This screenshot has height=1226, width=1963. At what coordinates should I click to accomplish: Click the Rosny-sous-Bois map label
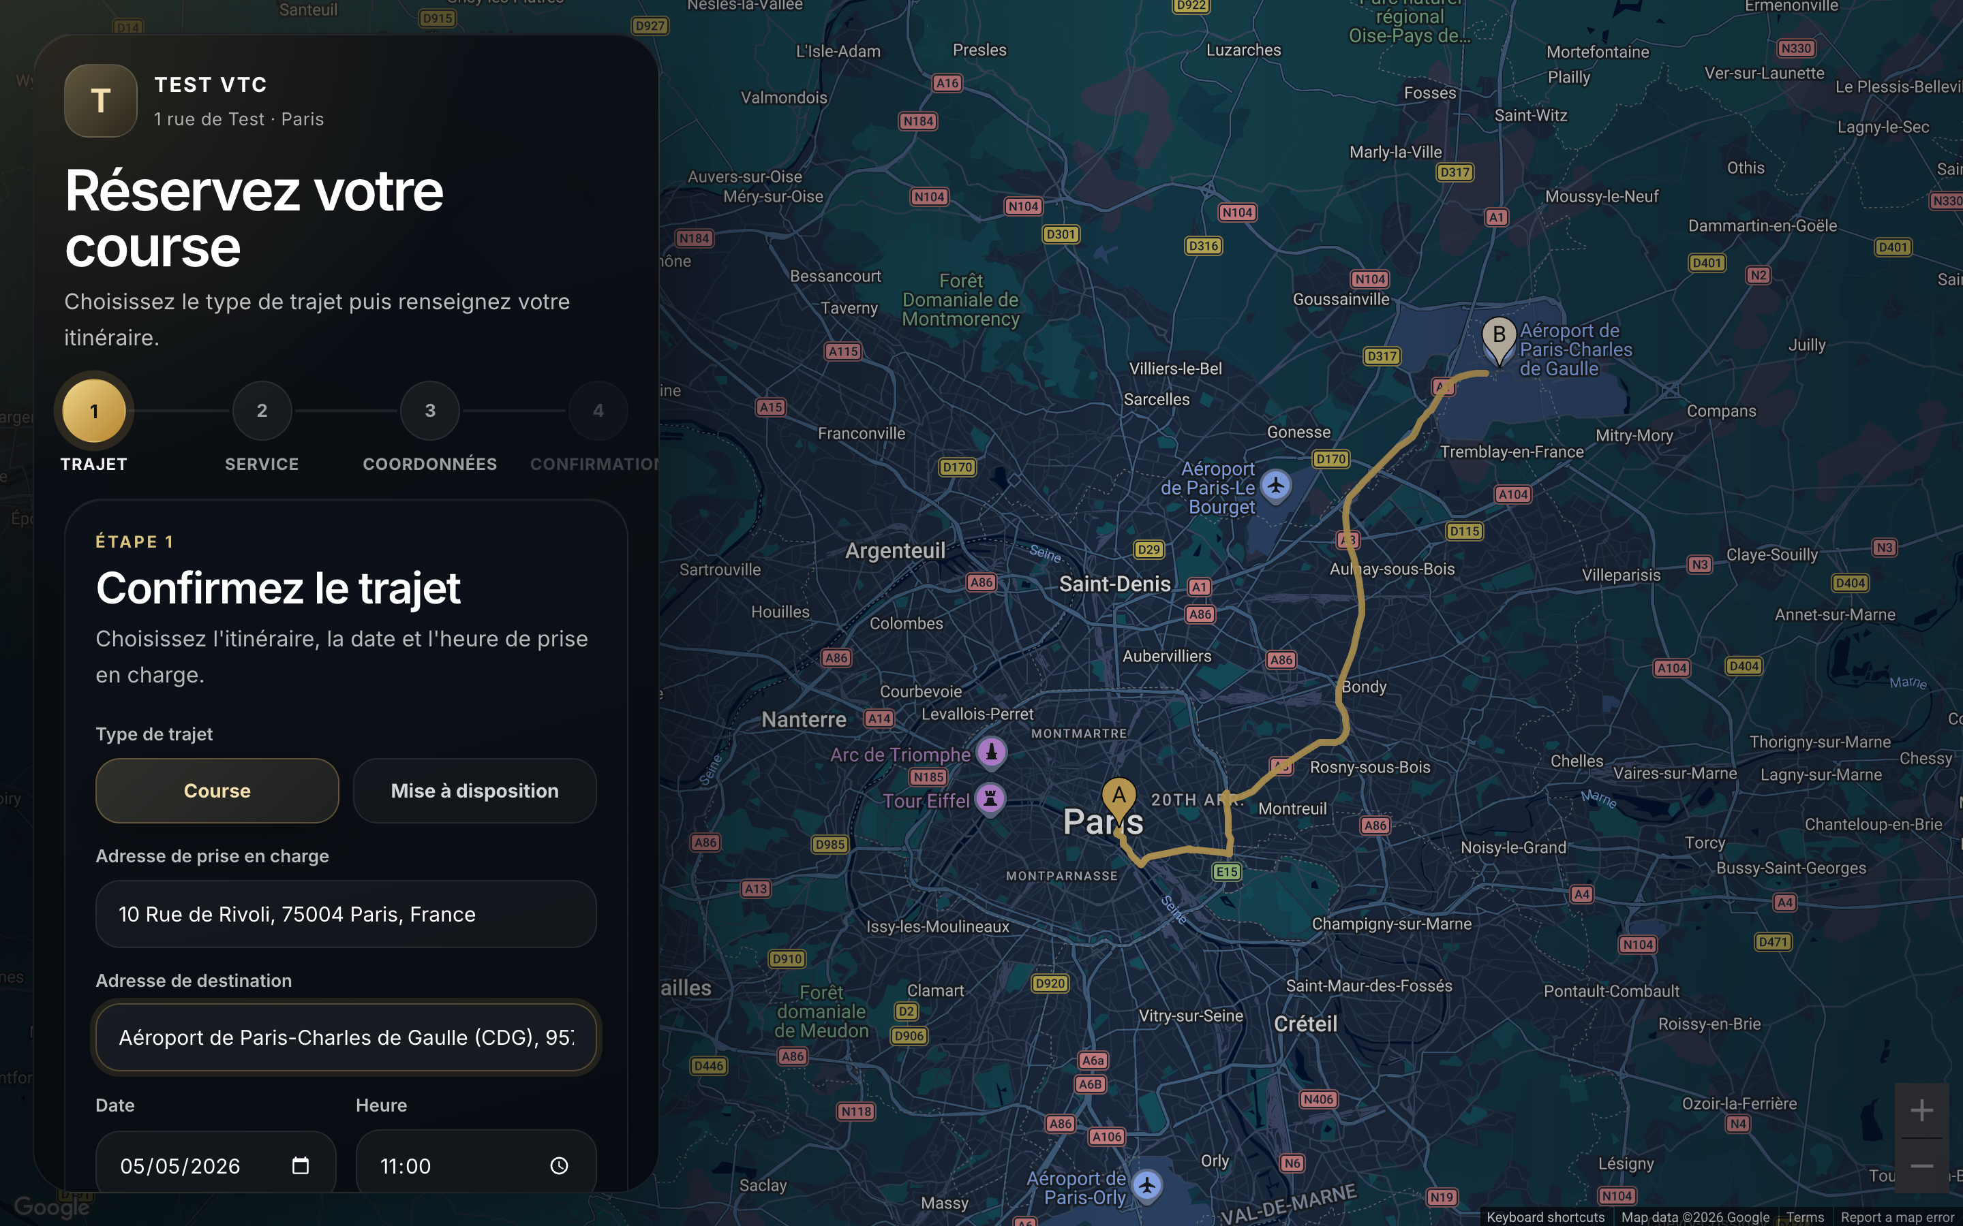[x=1370, y=767]
